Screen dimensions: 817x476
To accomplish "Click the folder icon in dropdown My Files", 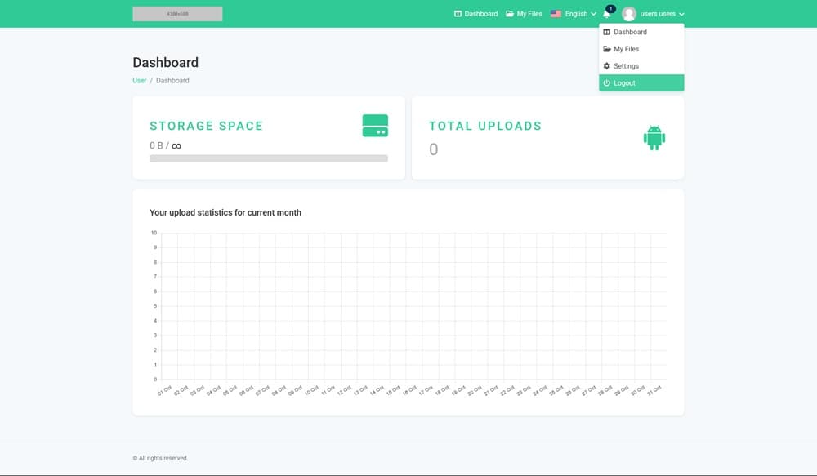I will (607, 49).
